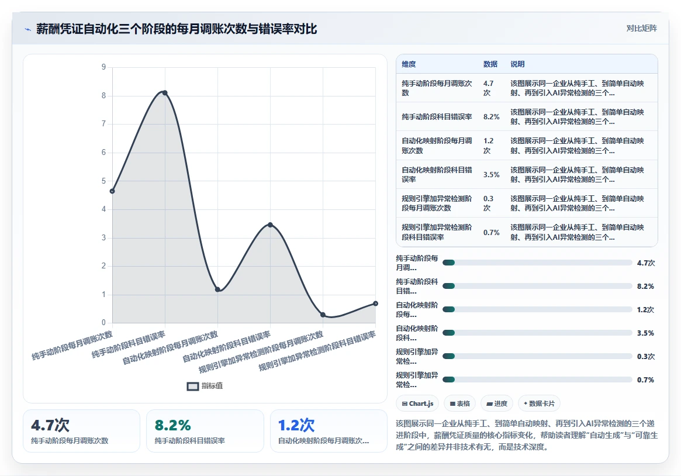Screen dimensions: 681x476
Task: Click the chart point at value 4.7
Action: pos(112,191)
